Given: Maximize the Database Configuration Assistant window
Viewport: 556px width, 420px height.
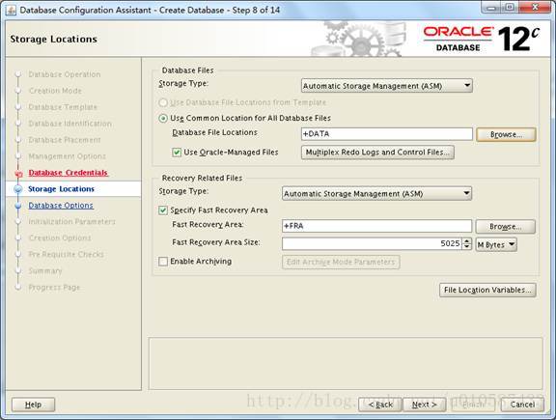Looking at the screenshot, I should (x=510, y=8).
